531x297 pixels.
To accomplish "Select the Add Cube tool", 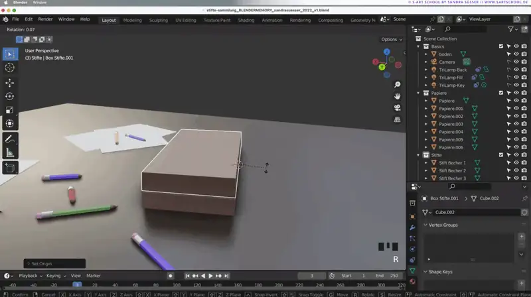I will click(x=10, y=168).
